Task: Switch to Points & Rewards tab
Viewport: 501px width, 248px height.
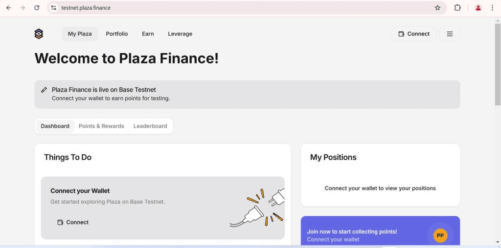Action: coord(101,126)
